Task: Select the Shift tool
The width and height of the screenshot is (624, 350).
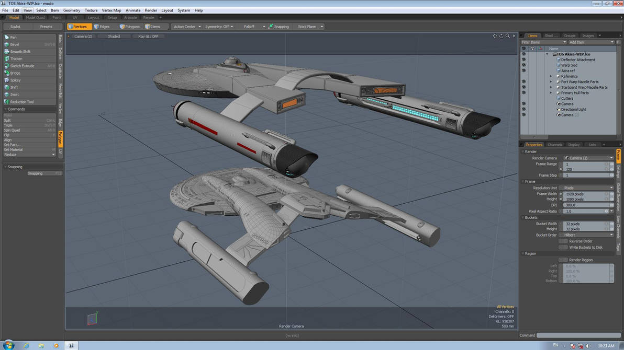Action: [x=29, y=87]
